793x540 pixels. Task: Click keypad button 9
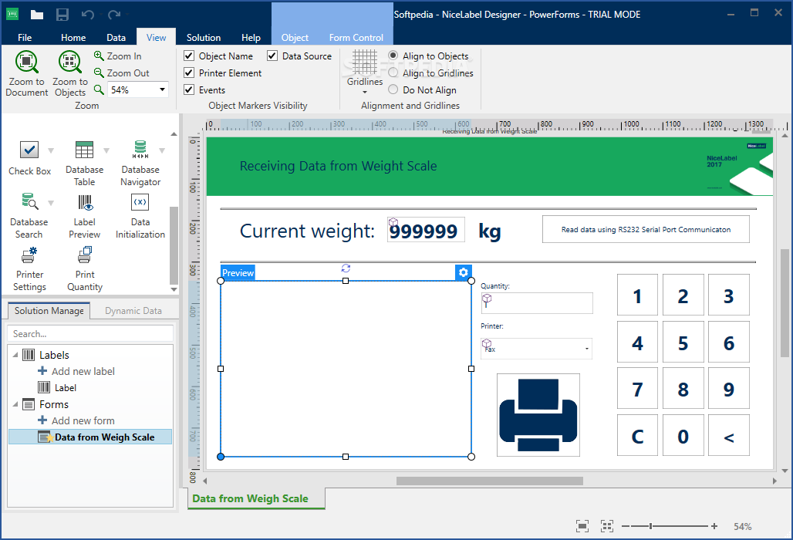pos(729,388)
